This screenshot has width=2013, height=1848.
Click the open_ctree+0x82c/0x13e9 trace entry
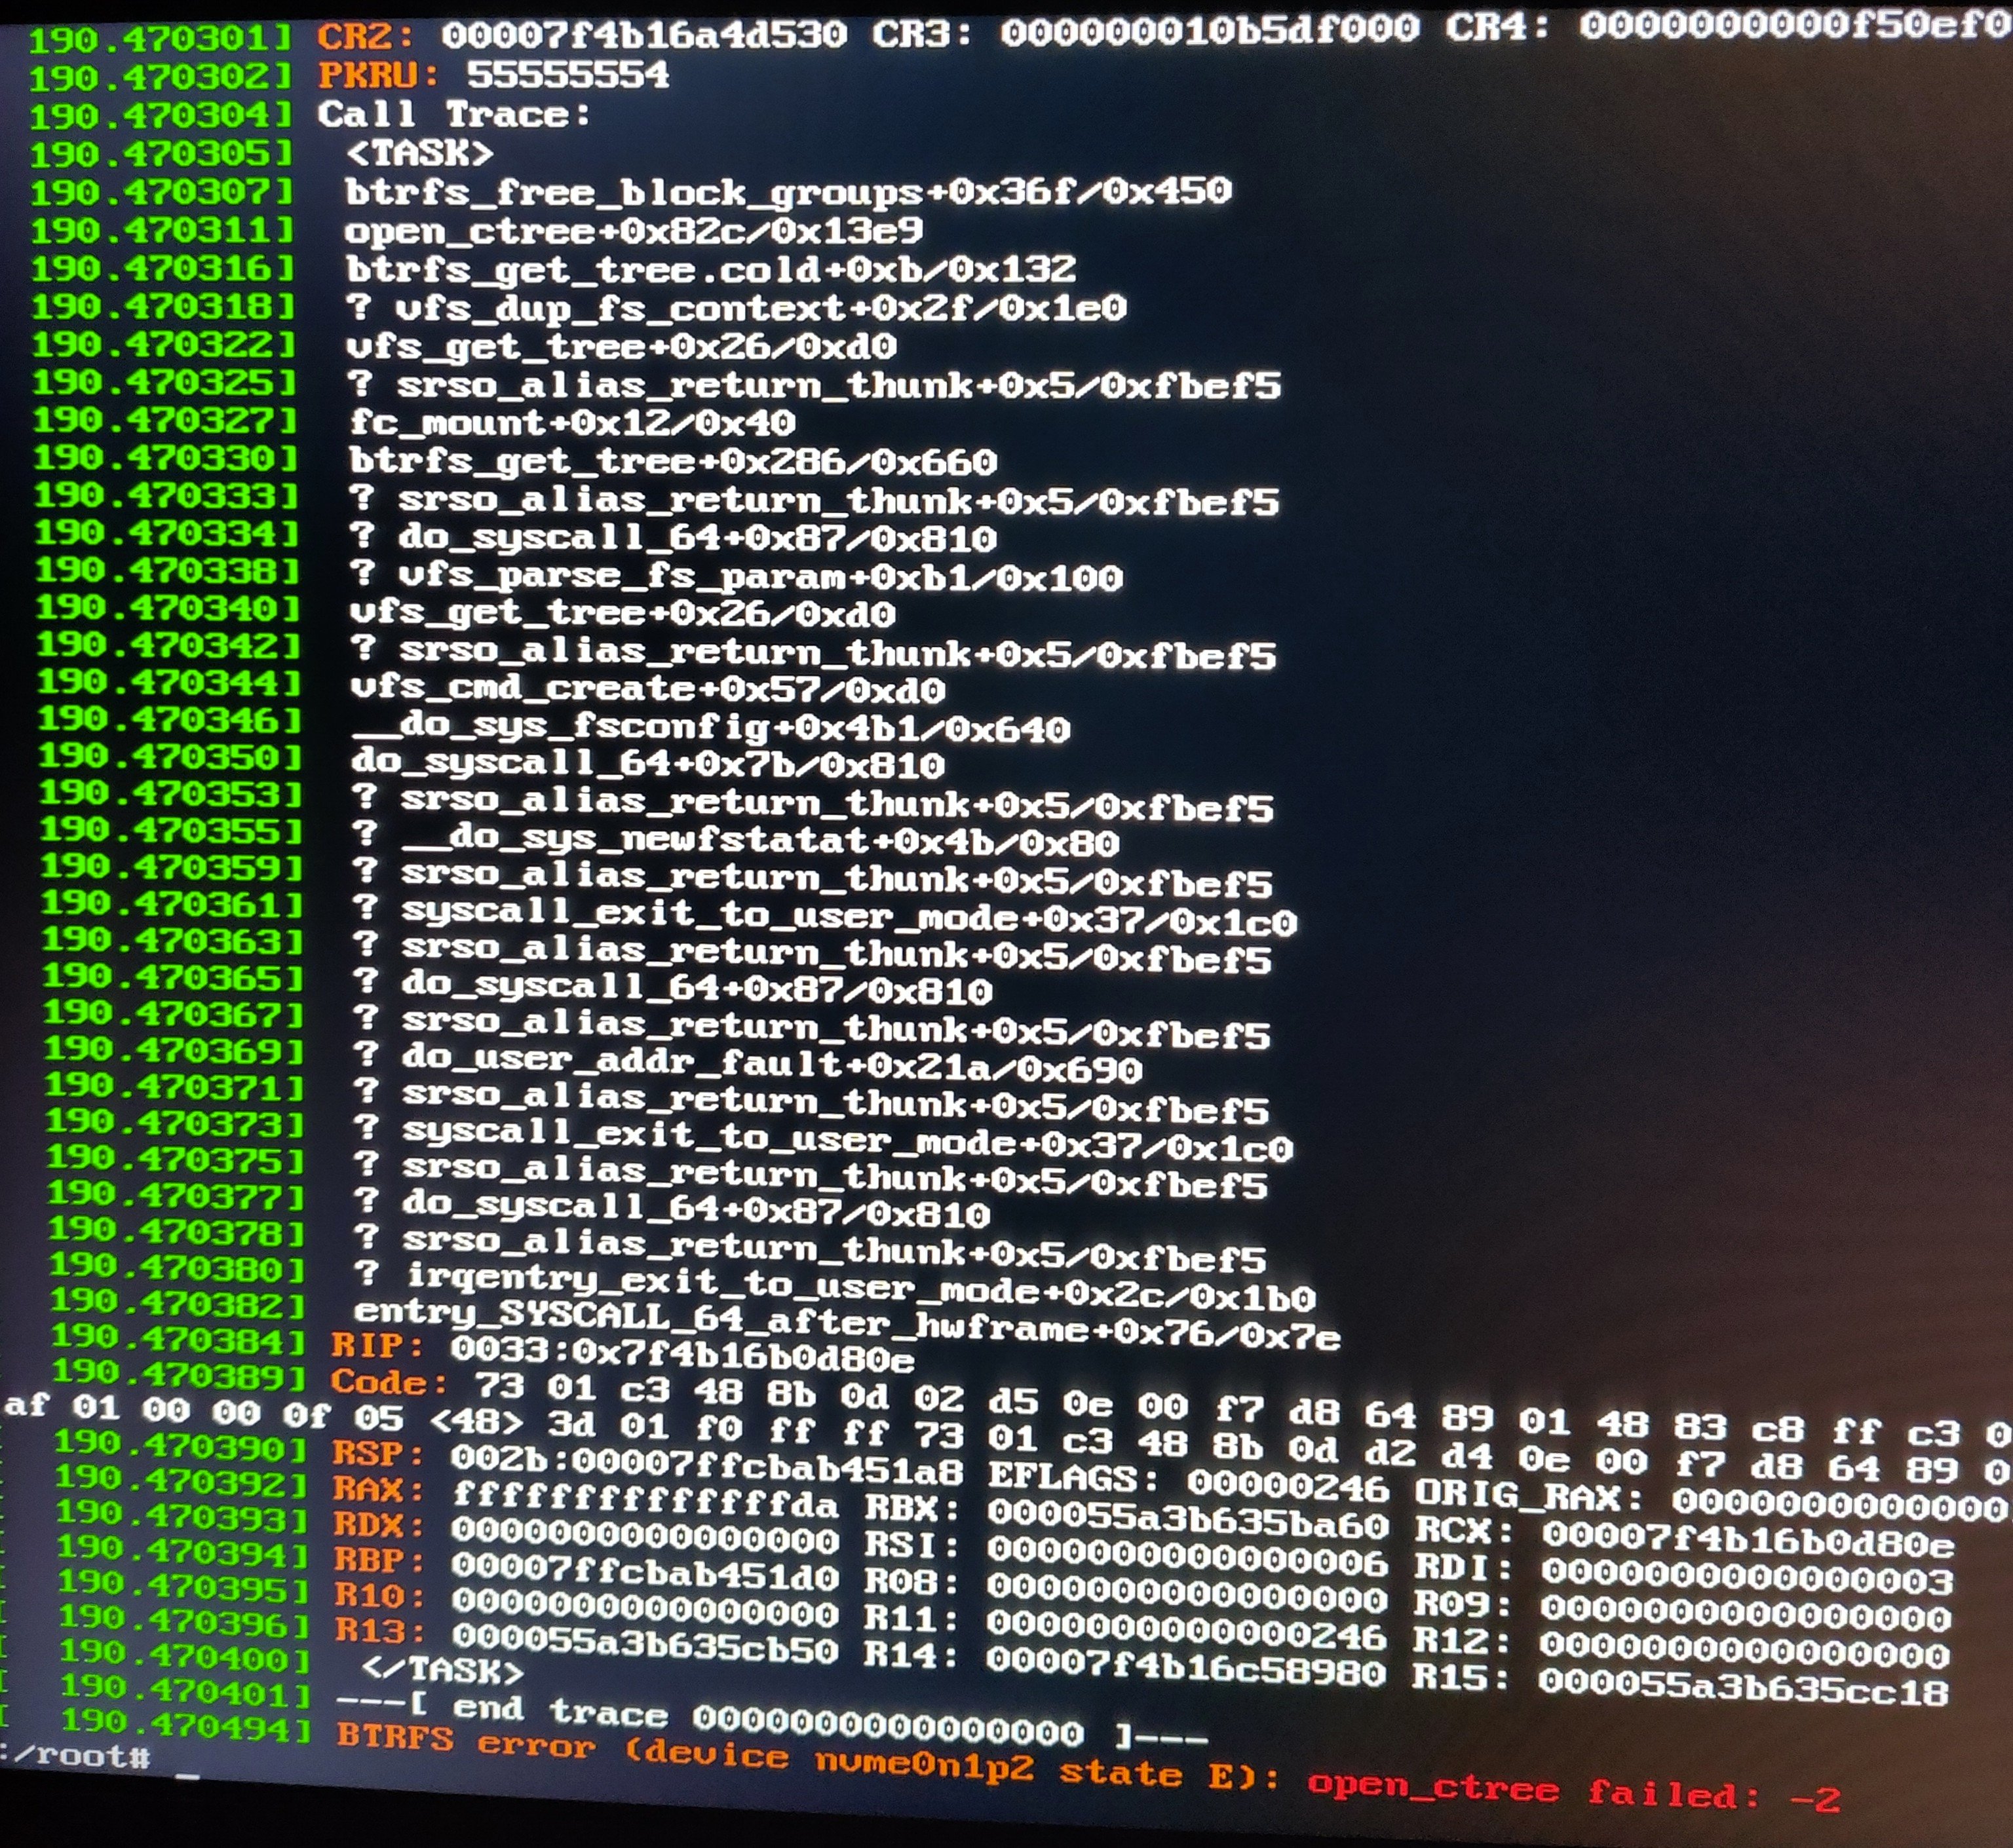point(632,231)
